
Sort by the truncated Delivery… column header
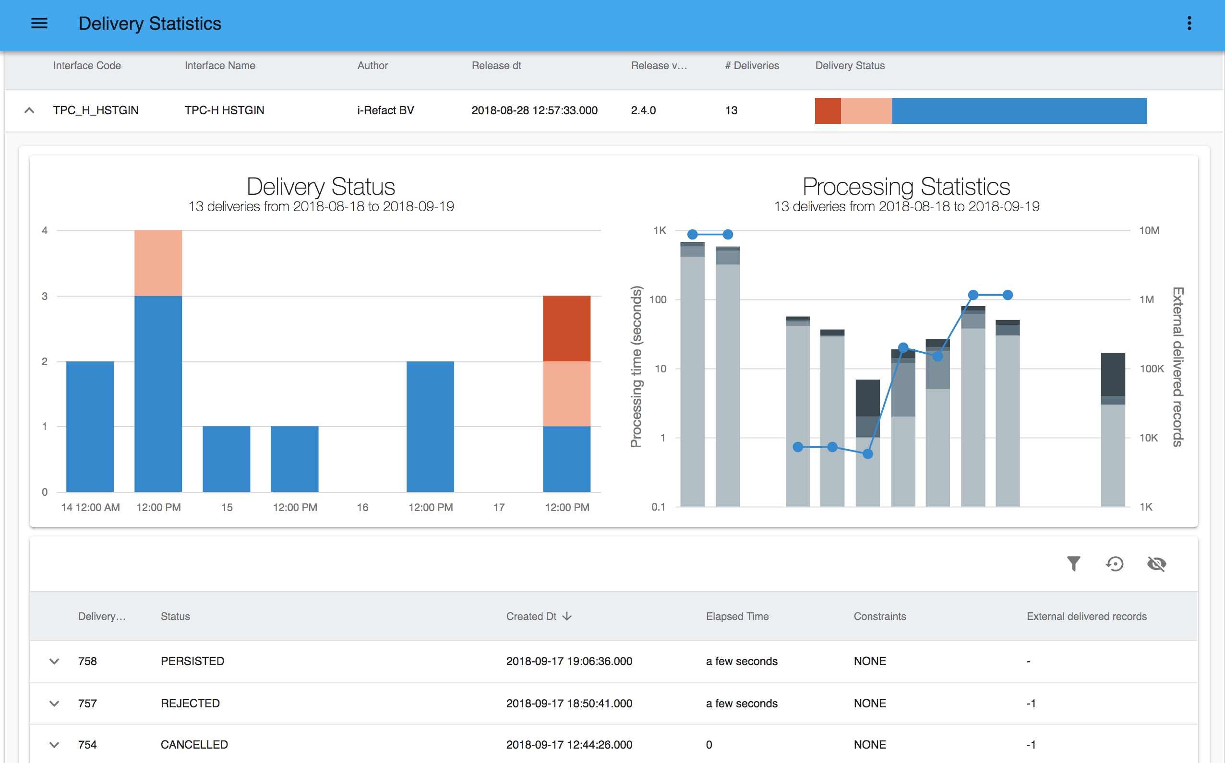click(x=101, y=616)
